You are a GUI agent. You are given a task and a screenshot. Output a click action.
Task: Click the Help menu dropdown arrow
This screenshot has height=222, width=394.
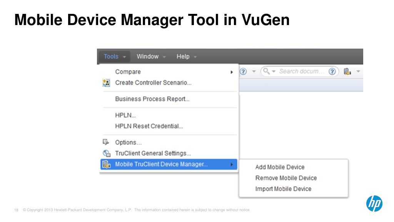(195, 57)
